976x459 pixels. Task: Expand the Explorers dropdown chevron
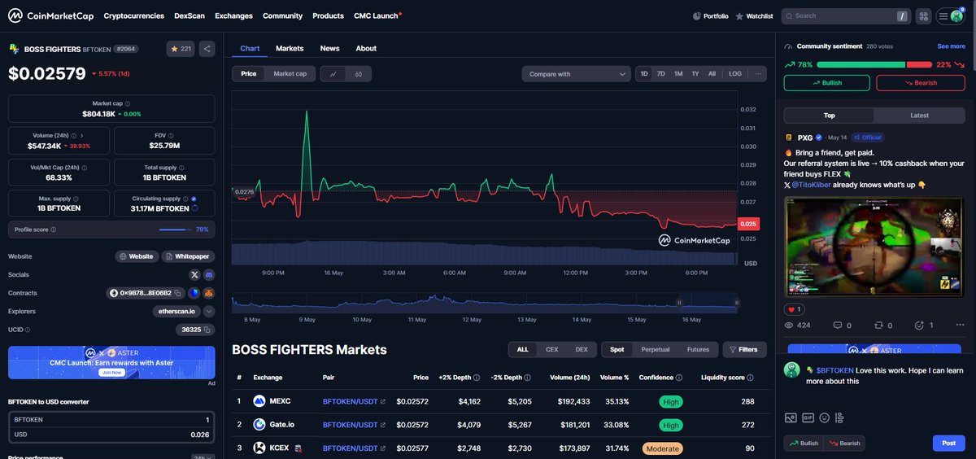pos(209,312)
